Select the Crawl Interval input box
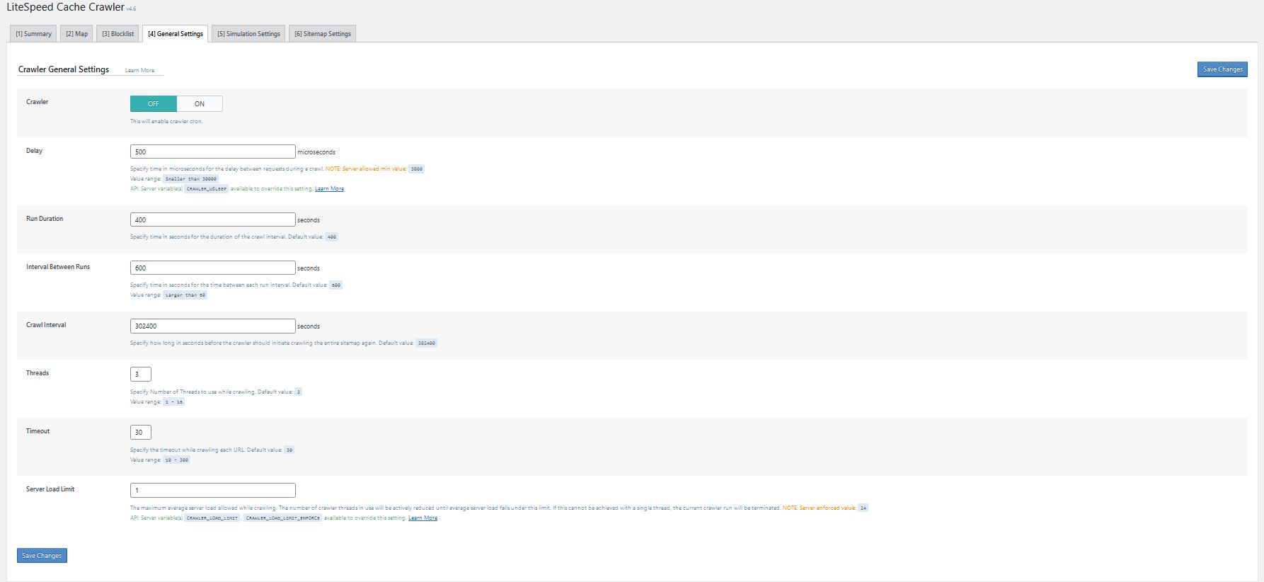This screenshot has height=582, width=1264. [x=212, y=326]
